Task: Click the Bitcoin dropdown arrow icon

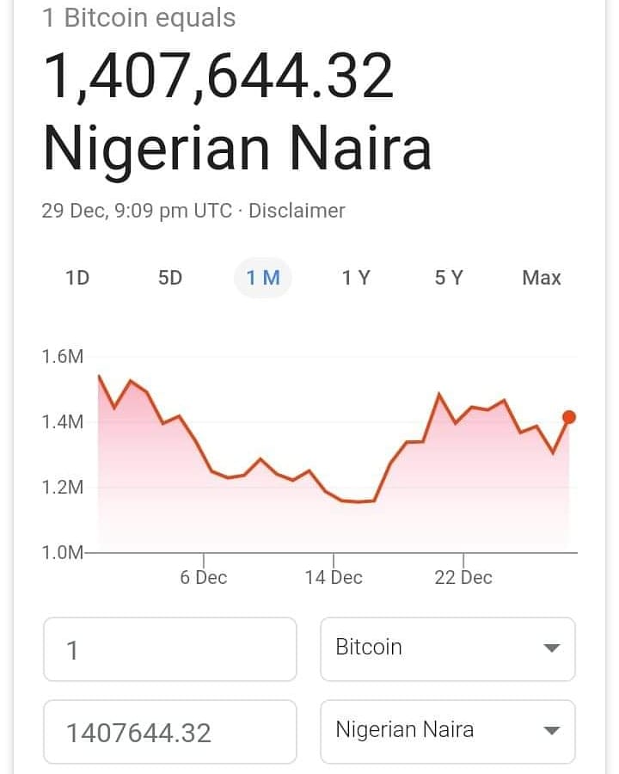Action: click(x=551, y=648)
